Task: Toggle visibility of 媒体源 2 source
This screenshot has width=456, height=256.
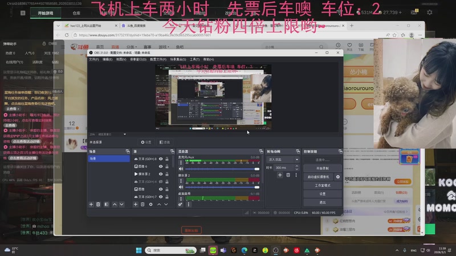Action: click(x=161, y=174)
